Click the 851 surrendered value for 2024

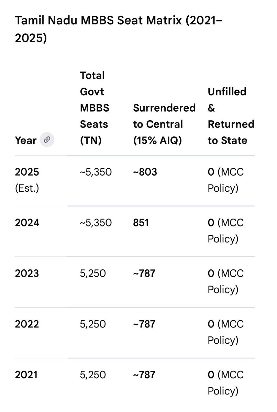[x=141, y=223]
